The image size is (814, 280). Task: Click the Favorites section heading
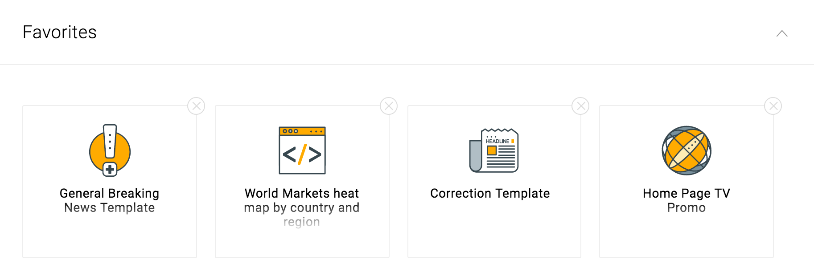coord(60,32)
